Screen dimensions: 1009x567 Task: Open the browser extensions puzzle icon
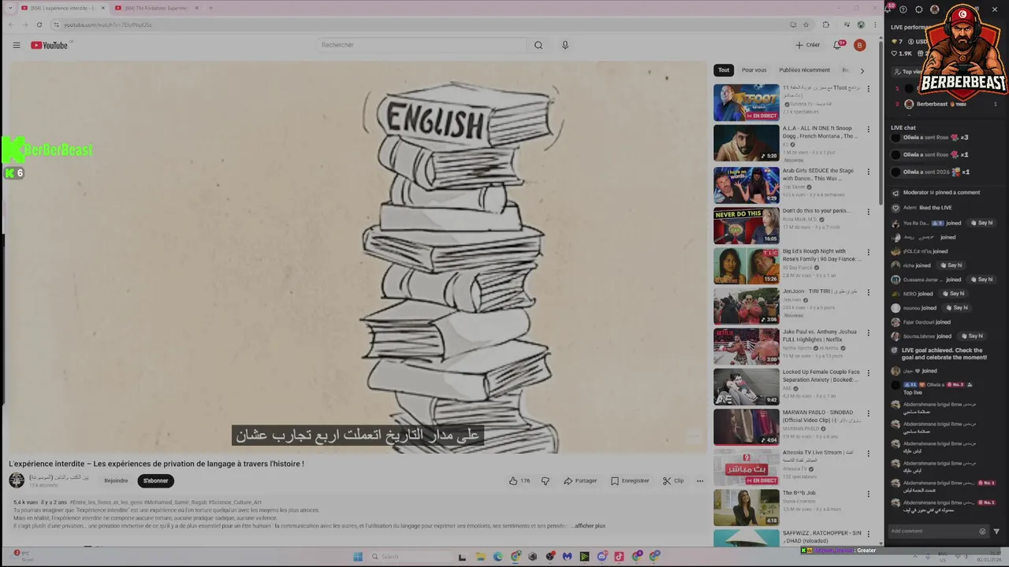[825, 24]
